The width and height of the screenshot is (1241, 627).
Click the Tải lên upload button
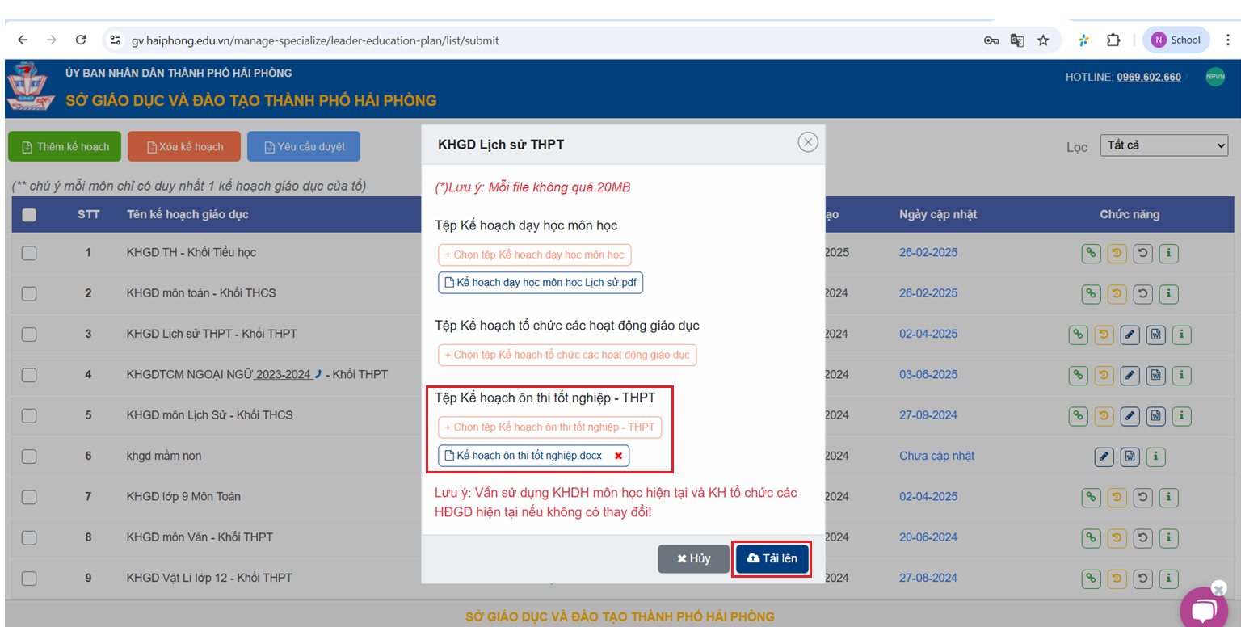pyautogui.click(x=772, y=559)
